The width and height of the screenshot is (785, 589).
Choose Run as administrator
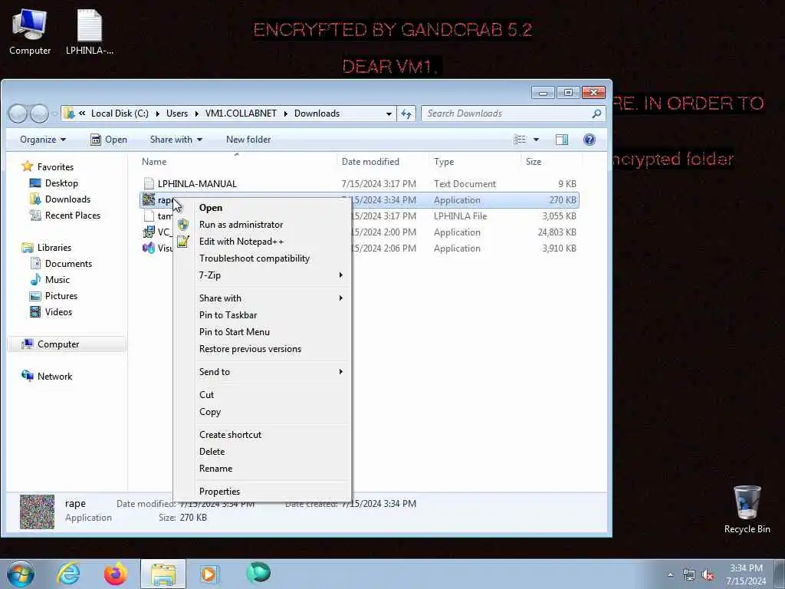point(262,225)
